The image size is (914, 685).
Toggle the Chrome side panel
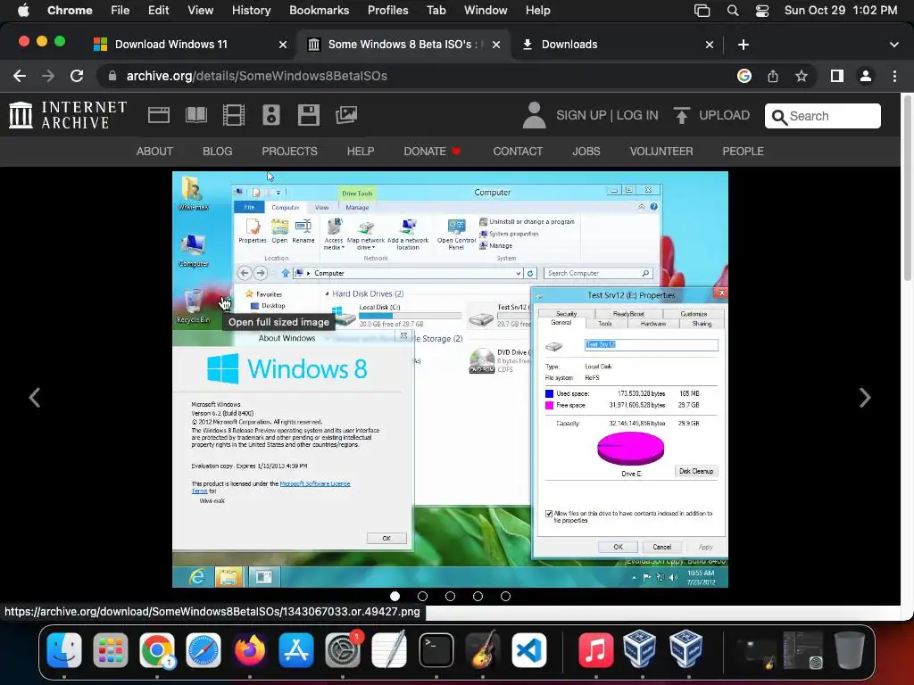tap(837, 76)
